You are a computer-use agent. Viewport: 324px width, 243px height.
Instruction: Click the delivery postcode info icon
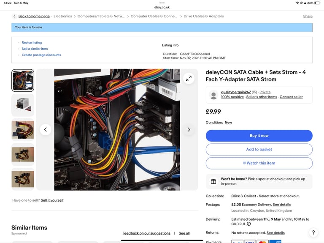click(x=249, y=224)
